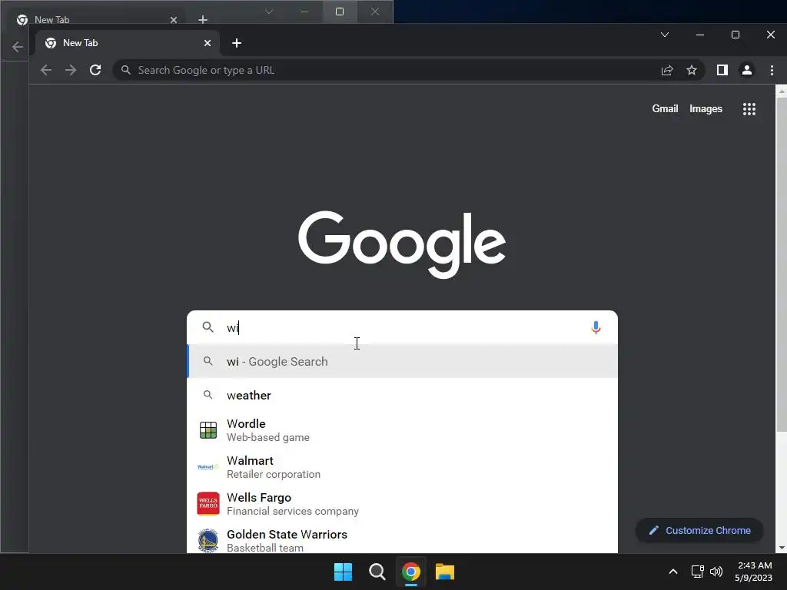Image resolution: width=787 pixels, height=590 pixels.
Task: Select the Wordle web-based game suggestion
Action: coord(402,430)
